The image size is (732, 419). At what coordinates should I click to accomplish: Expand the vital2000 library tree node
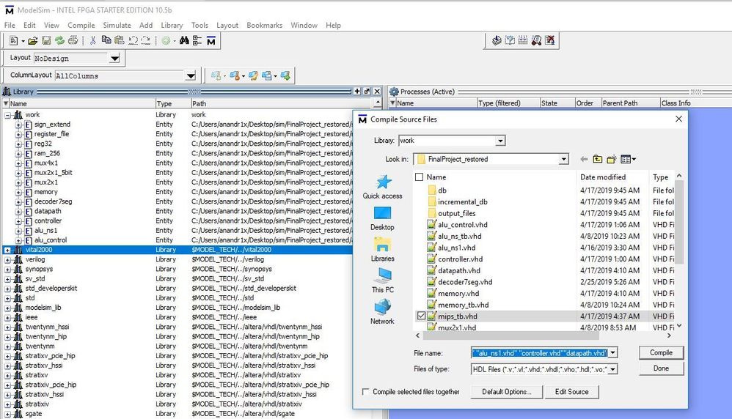pos(8,250)
